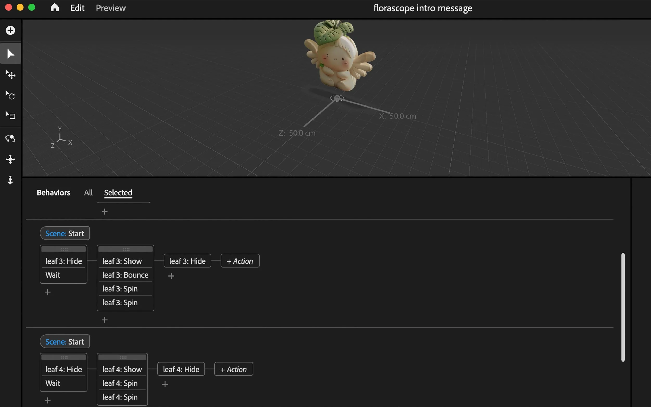Viewport: 651px width, 407px height.
Task: Add action below leaf 3: Spin group
Action: (x=104, y=320)
